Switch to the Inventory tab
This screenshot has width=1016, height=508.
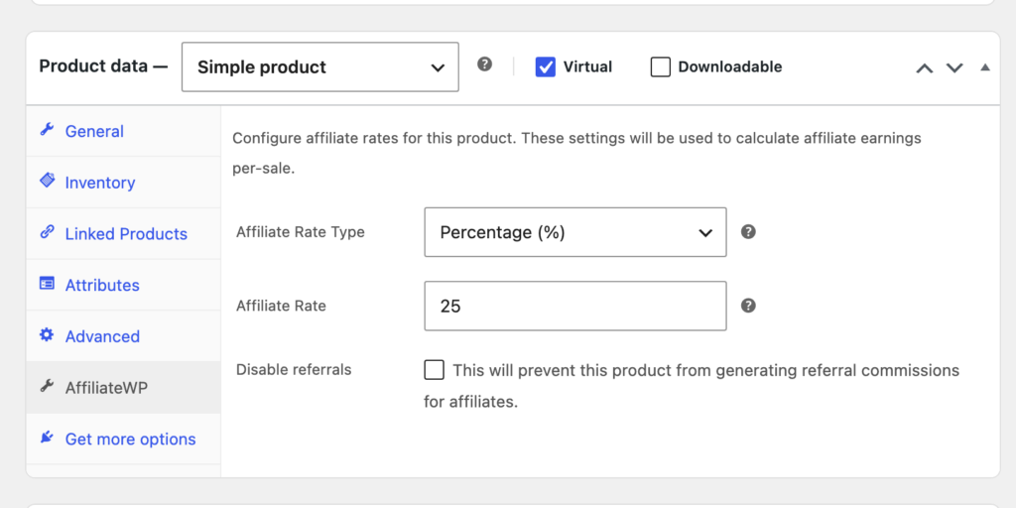point(123,183)
